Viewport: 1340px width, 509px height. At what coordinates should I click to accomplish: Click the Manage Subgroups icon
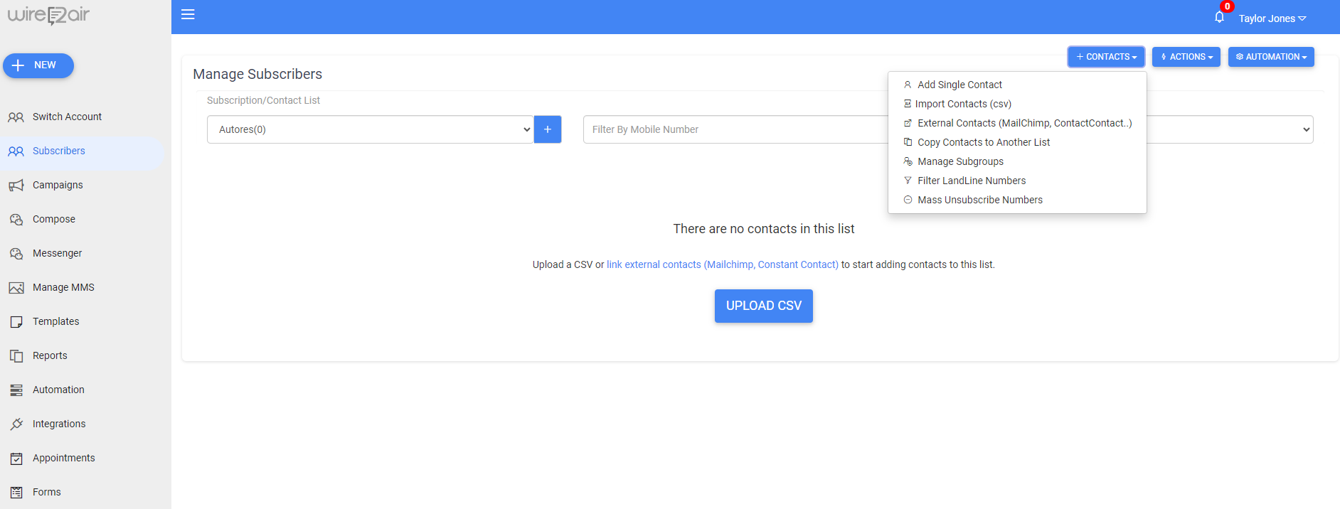(x=908, y=161)
